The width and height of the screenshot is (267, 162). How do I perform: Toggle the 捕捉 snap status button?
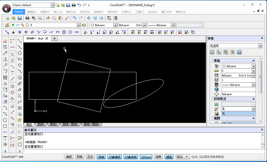coord(69,157)
